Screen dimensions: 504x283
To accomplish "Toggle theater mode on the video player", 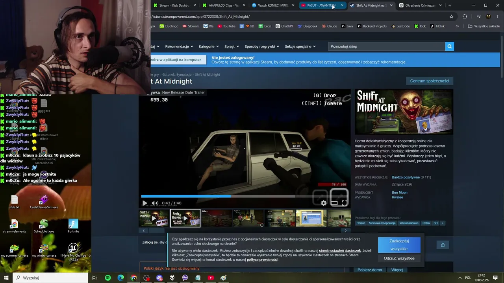I will [x=334, y=203].
